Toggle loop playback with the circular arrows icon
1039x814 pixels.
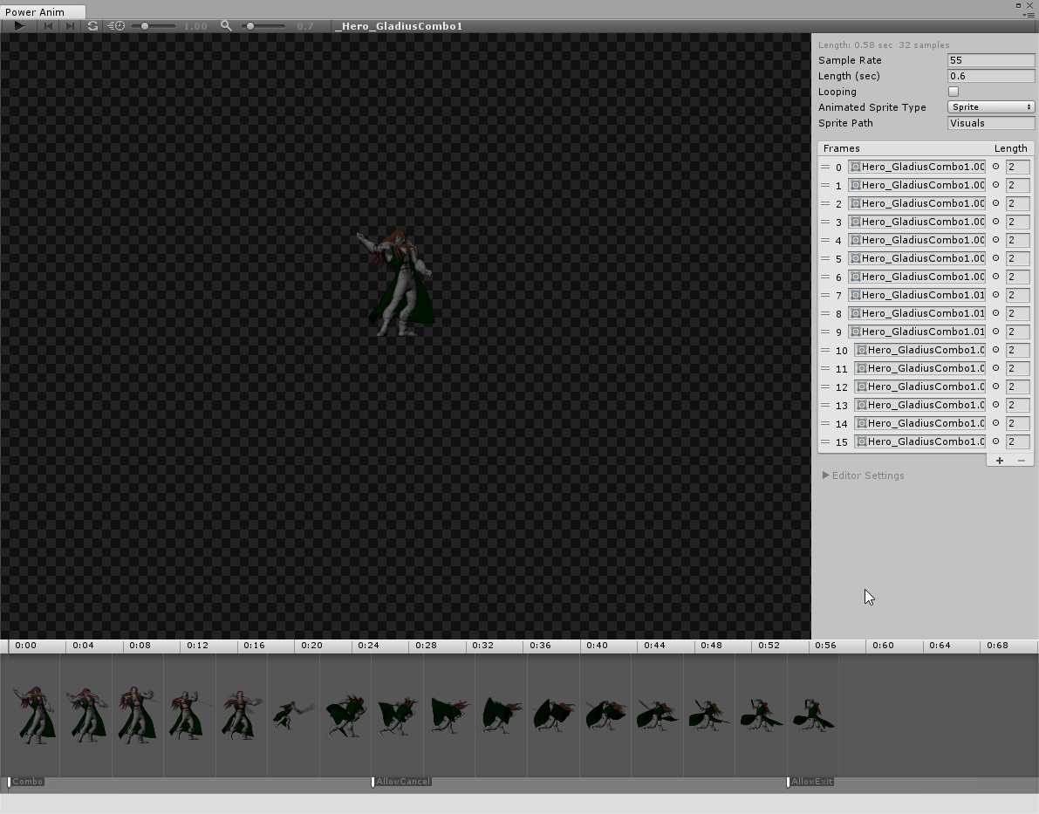(92, 25)
